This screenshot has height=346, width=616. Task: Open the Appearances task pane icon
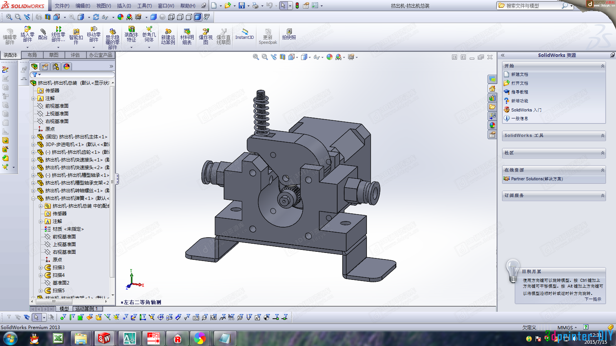tap(492, 125)
